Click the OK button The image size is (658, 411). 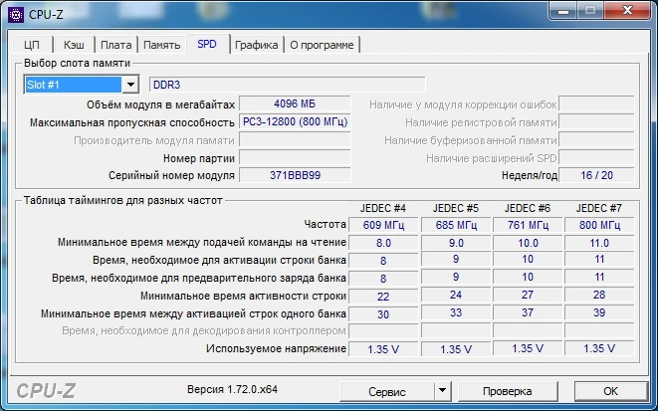(x=610, y=391)
